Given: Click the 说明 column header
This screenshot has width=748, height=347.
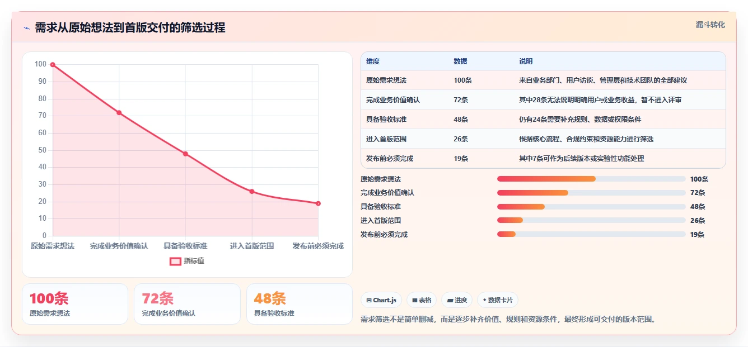Looking at the screenshot, I should tap(526, 61).
